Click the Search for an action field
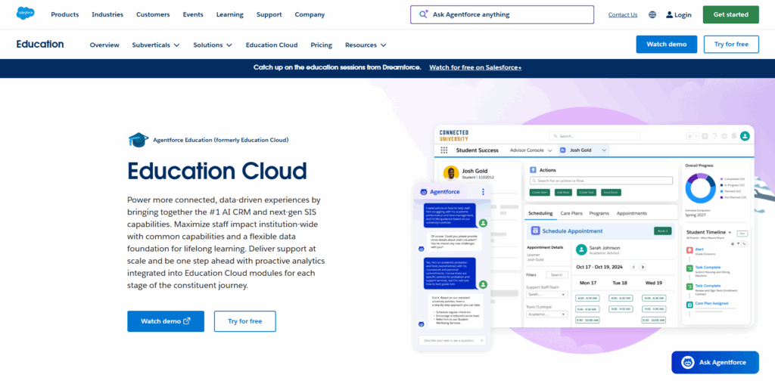 (601, 181)
